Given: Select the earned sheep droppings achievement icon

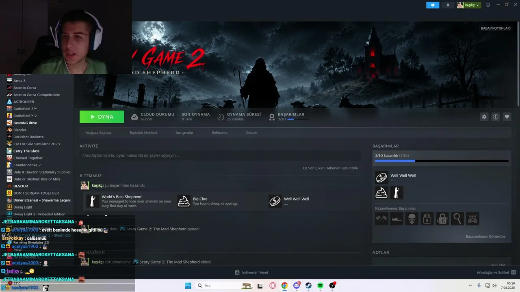Looking at the screenshot, I should (381, 193).
